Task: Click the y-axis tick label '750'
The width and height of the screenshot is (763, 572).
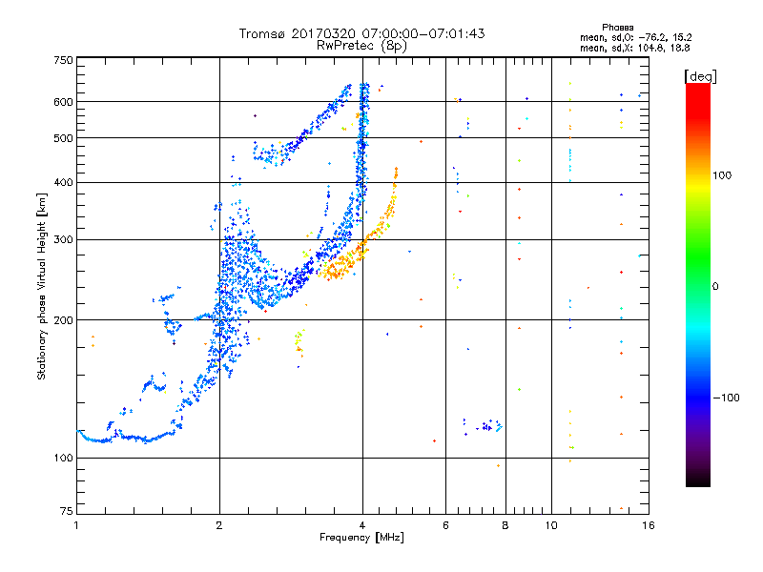Action: pyautogui.click(x=64, y=60)
